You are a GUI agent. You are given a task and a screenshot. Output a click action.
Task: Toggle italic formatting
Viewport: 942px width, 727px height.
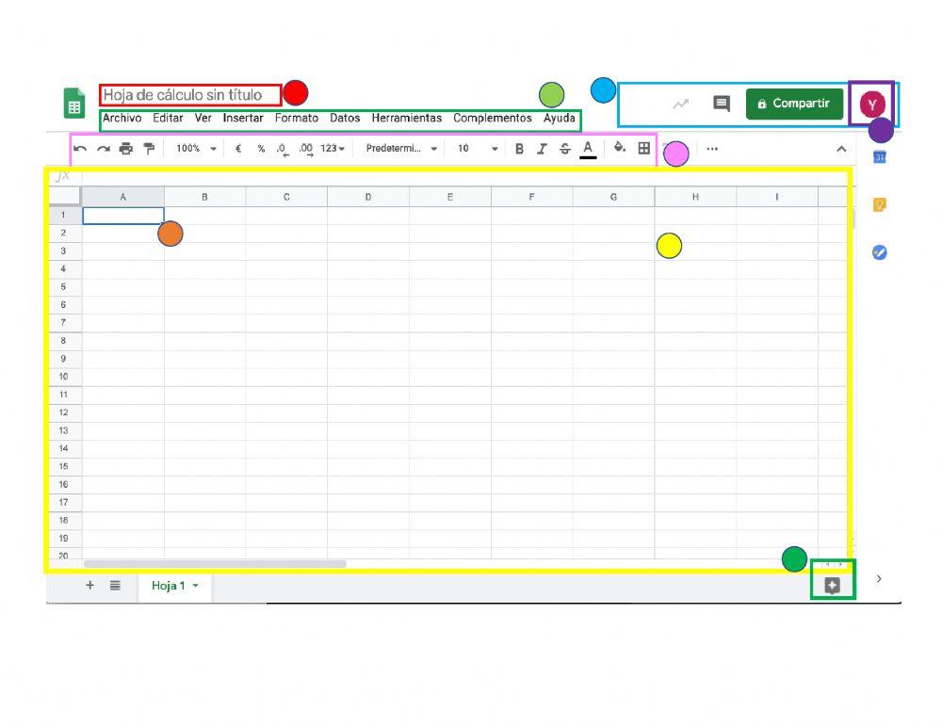point(543,148)
